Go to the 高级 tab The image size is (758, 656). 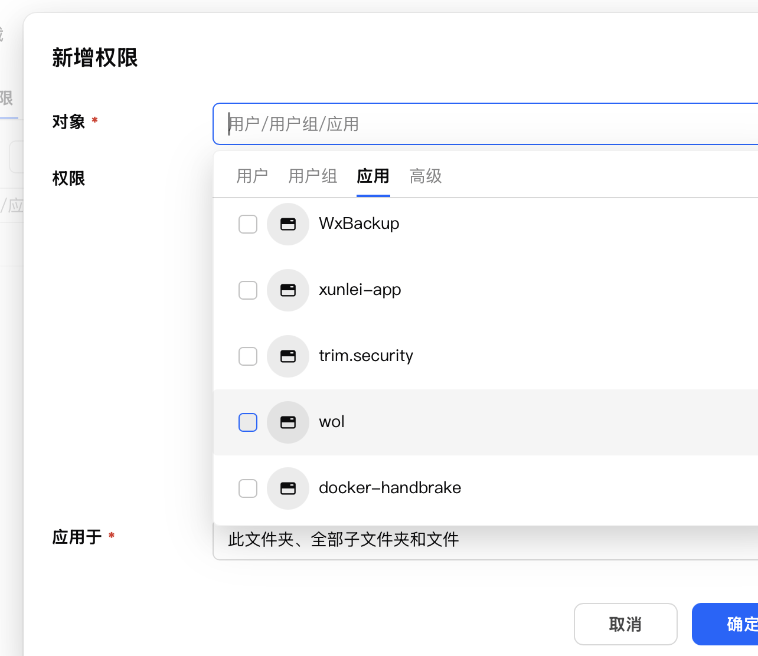(426, 176)
